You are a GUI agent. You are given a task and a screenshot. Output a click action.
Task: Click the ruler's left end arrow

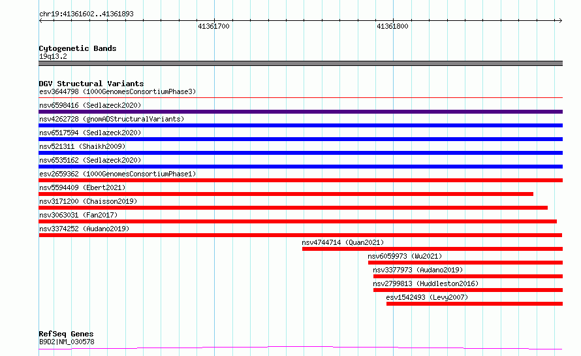[x=40, y=21]
